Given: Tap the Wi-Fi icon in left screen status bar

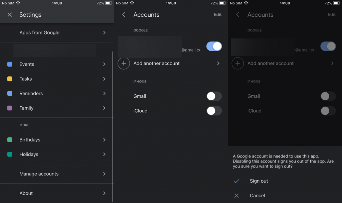Looking at the screenshot, I should [18, 3].
